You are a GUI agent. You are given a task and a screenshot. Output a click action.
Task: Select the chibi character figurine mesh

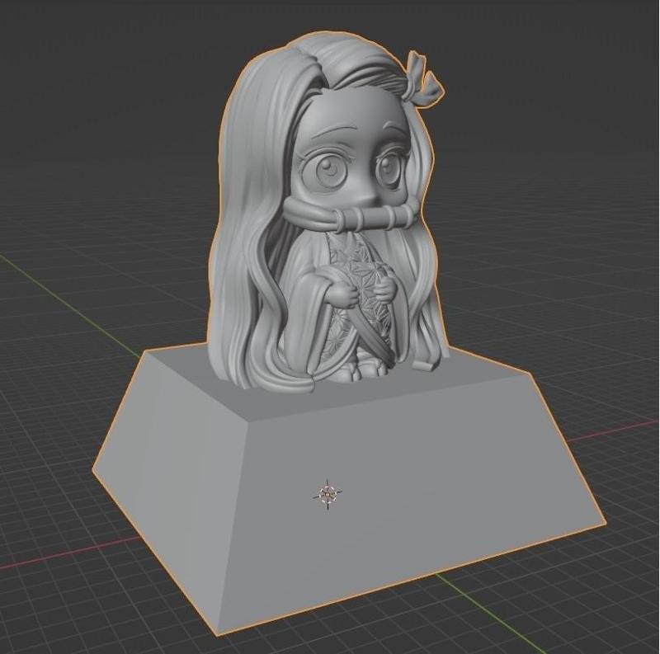point(326,210)
